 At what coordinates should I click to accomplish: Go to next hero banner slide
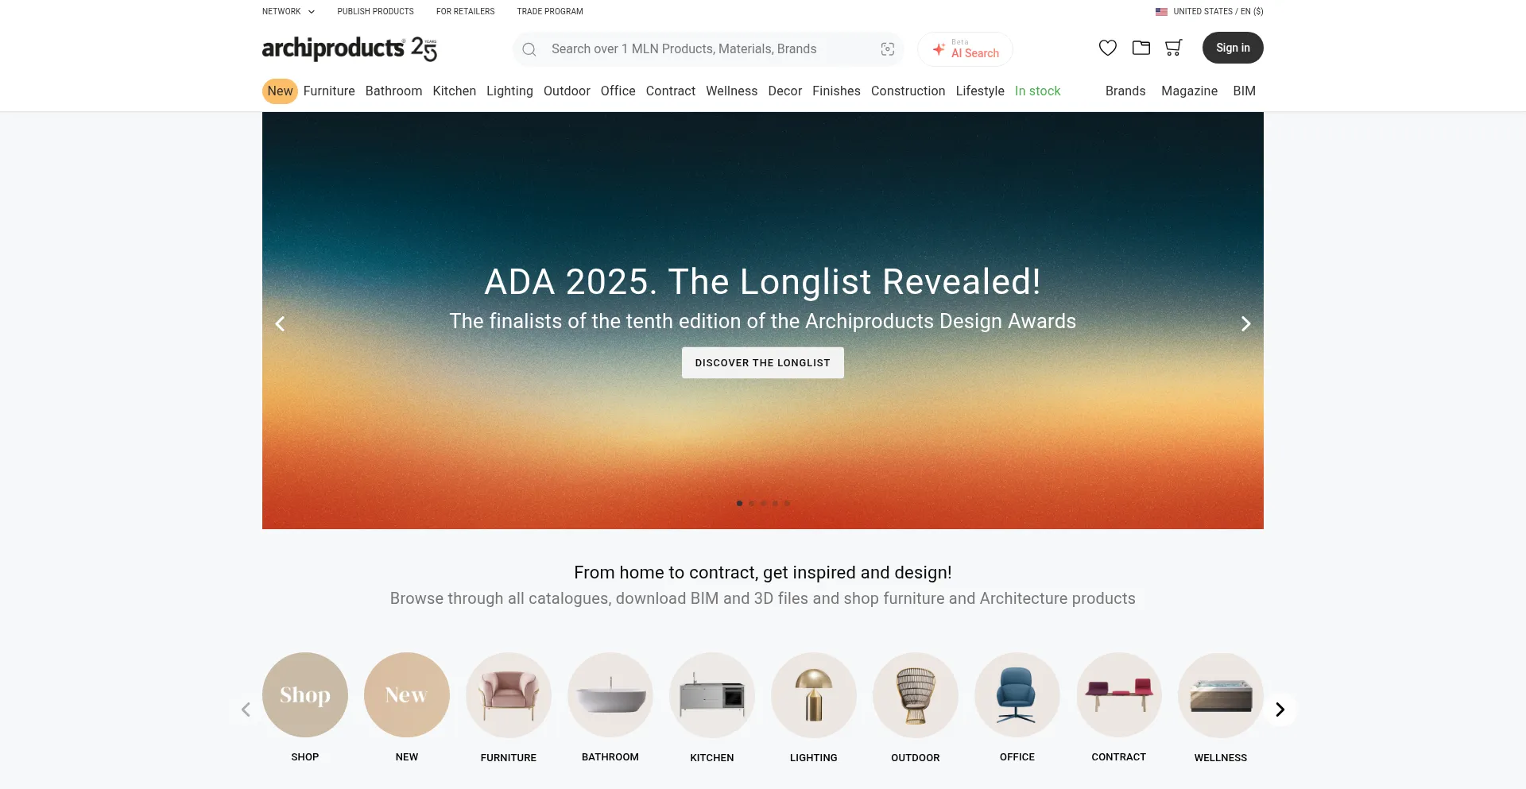click(x=1245, y=323)
